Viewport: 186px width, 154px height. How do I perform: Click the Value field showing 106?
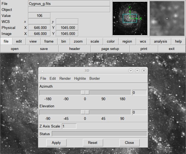40,16
